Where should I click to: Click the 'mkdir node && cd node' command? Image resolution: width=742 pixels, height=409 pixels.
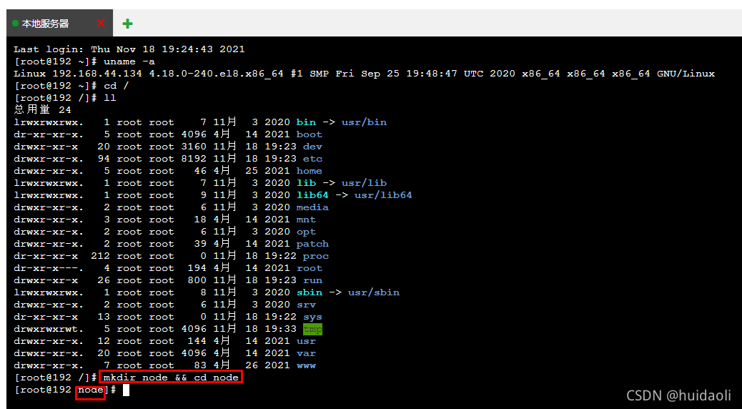pos(172,378)
